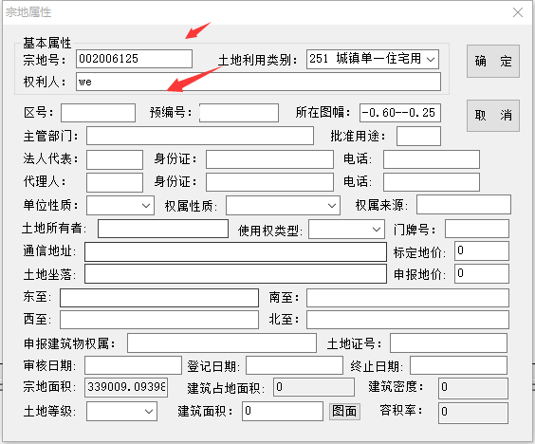
Task: Click into the 权利人 text field
Action: coord(258,82)
